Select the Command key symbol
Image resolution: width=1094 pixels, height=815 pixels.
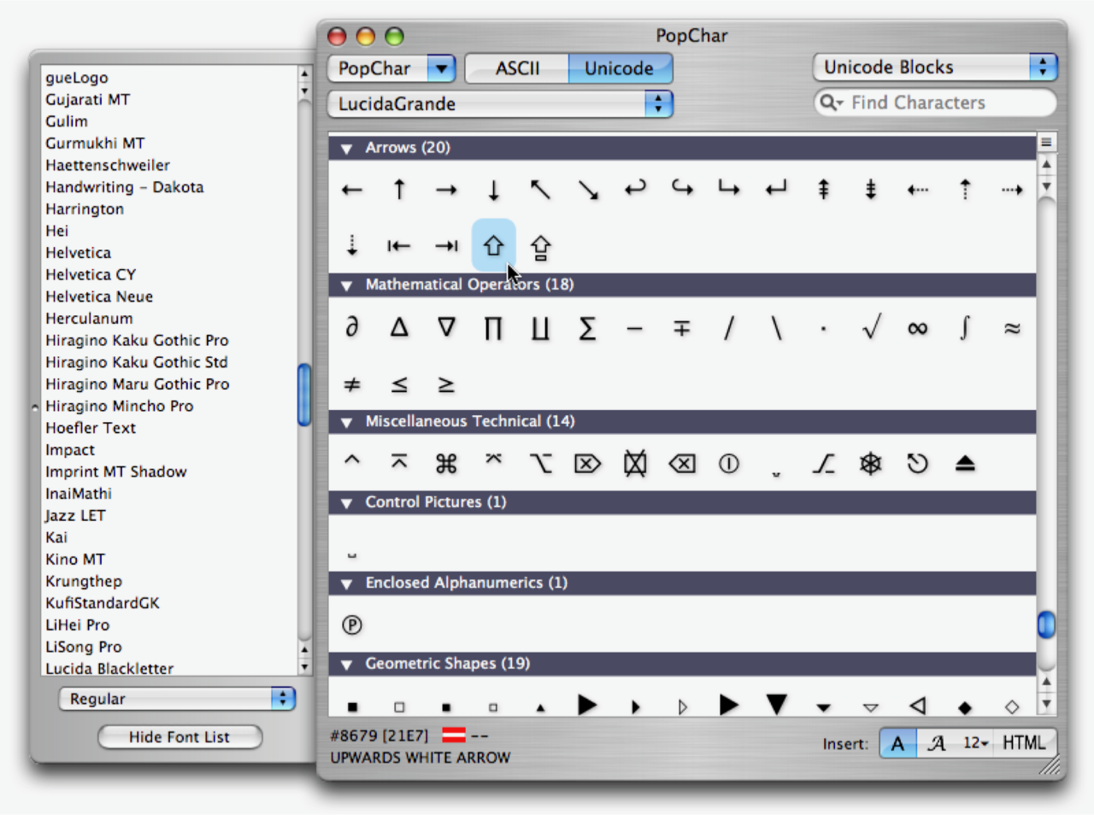point(446,464)
